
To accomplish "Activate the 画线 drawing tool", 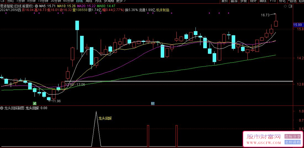I will tap(263, 1).
